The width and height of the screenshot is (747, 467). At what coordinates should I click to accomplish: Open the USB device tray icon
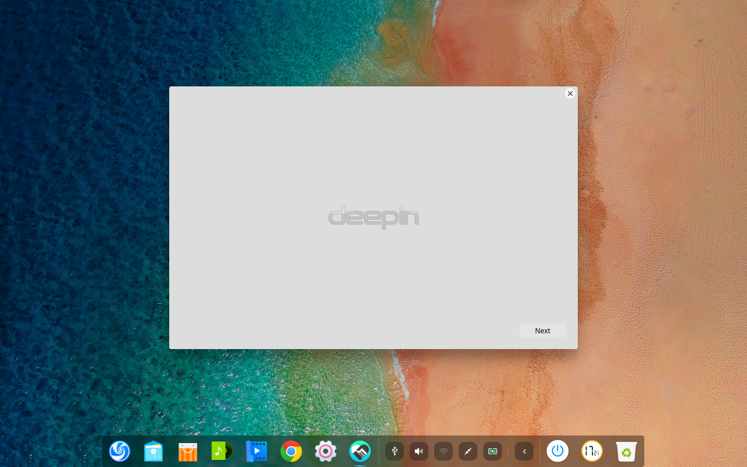pyautogui.click(x=395, y=451)
